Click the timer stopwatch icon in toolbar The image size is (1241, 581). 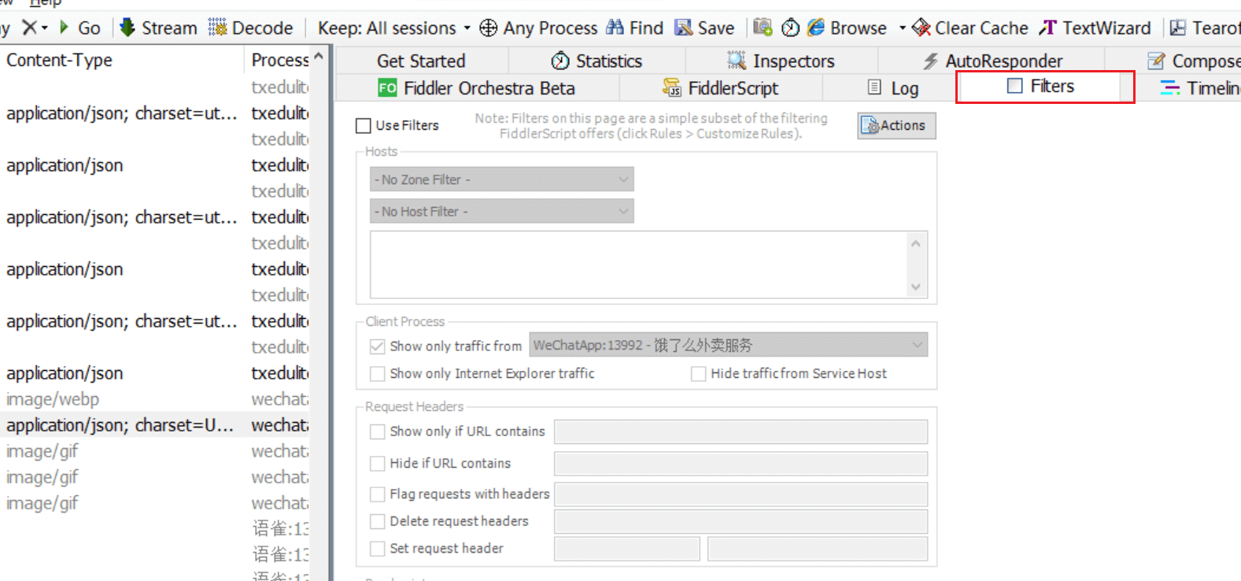point(790,28)
